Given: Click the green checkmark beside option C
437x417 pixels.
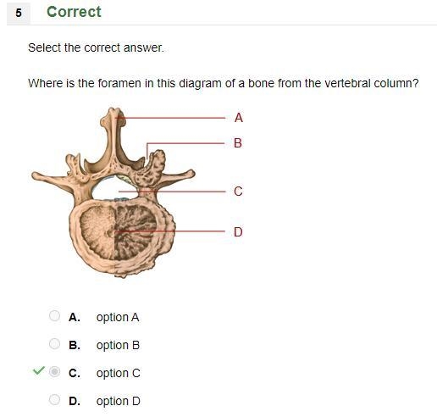Looking at the screenshot, I should tap(39, 370).
